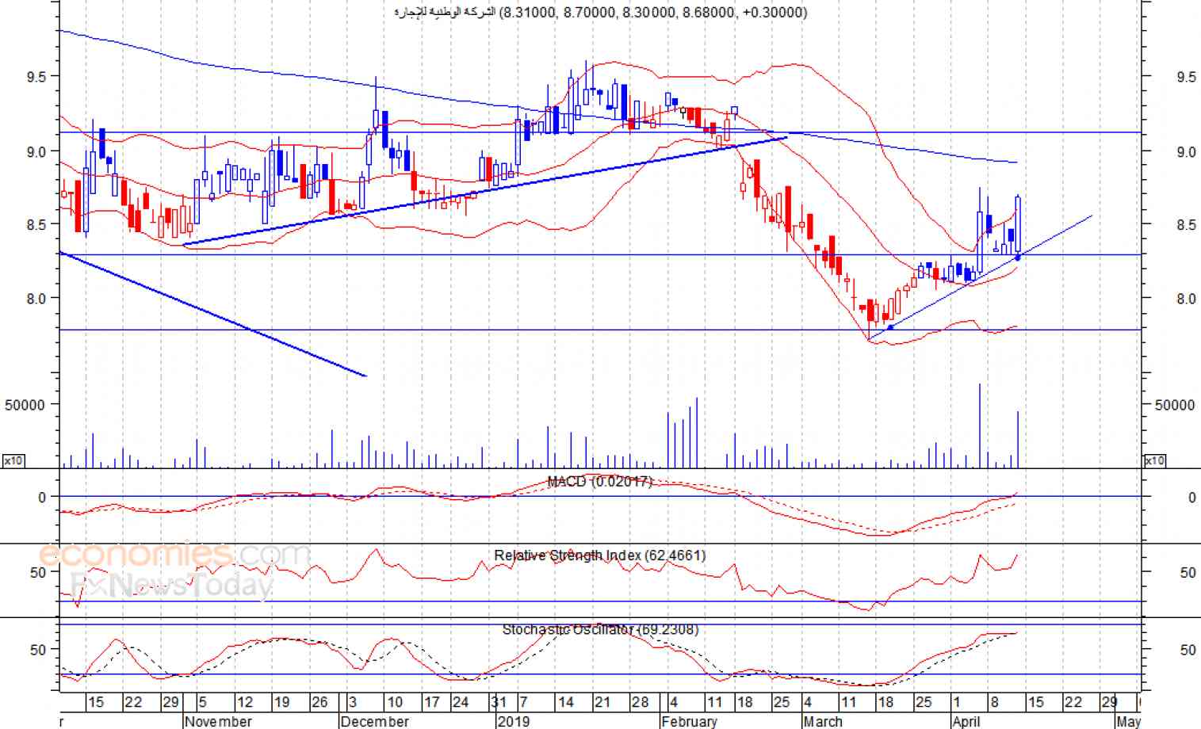The width and height of the screenshot is (1201, 729).
Task: Click the 50000 volume label on the left axis
Action: (25, 405)
